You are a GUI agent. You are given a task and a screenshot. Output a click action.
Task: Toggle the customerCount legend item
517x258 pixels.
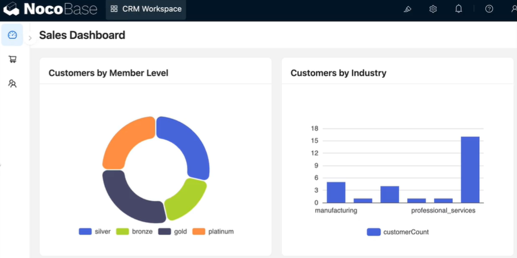pos(398,232)
